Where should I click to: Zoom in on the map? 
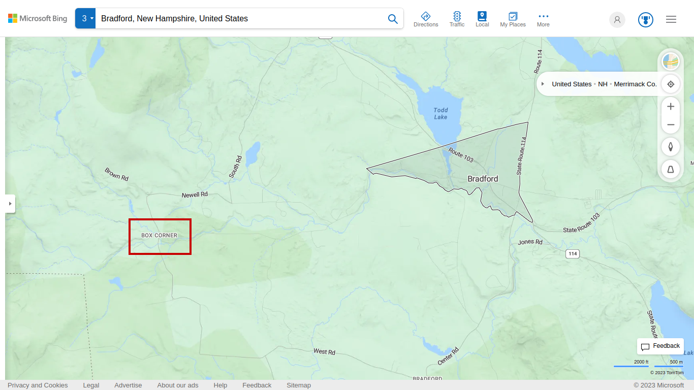click(x=671, y=106)
